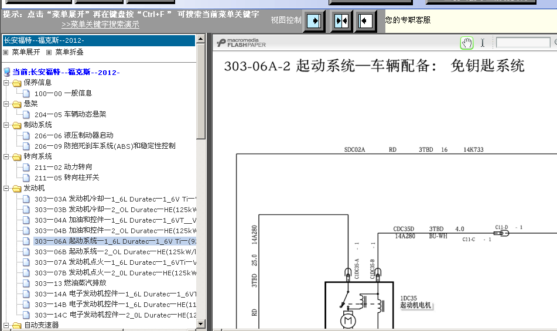Open 303—06B 起动系统 2.0L document
The image size is (557, 331).
pyautogui.click(x=115, y=251)
